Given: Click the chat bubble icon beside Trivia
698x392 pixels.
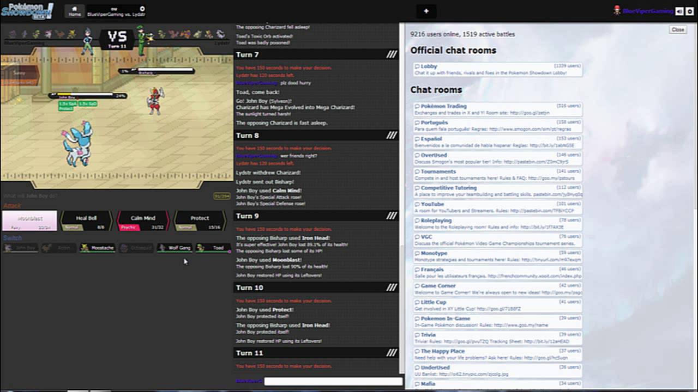Looking at the screenshot, I should click(x=417, y=335).
